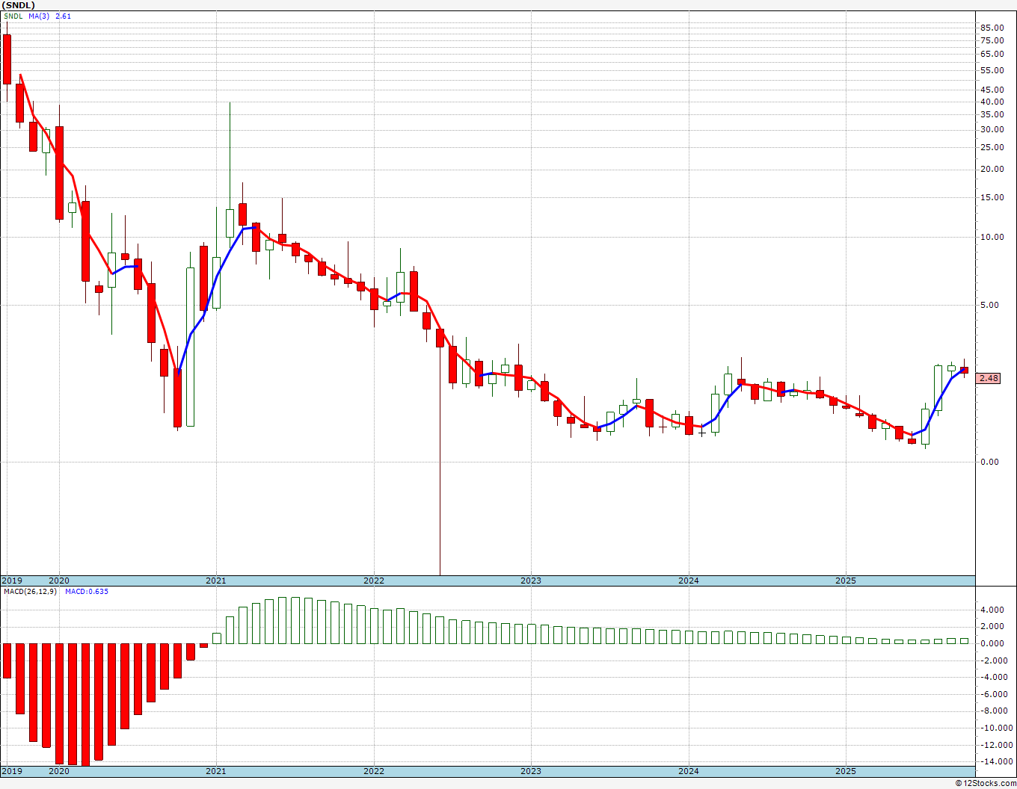The height and width of the screenshot is (789, 1017).
Task: Click the positive 2.000 MACD axis label
Action: (x=993, y=626)
